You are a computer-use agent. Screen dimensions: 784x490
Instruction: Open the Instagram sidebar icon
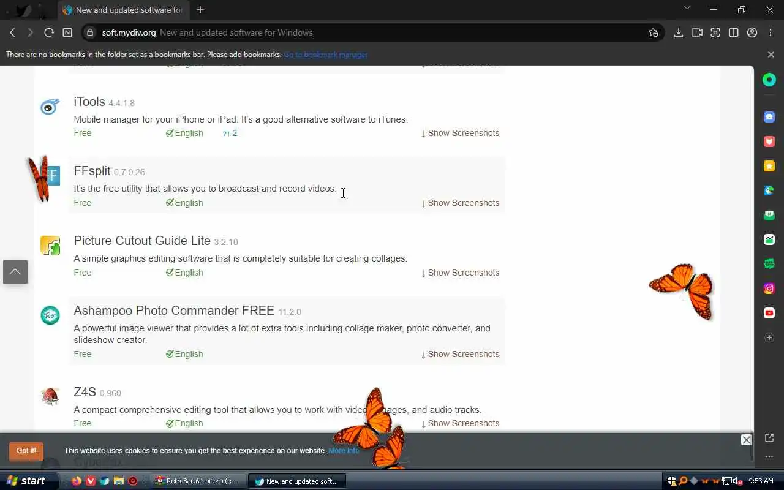(x=769, y=288)
